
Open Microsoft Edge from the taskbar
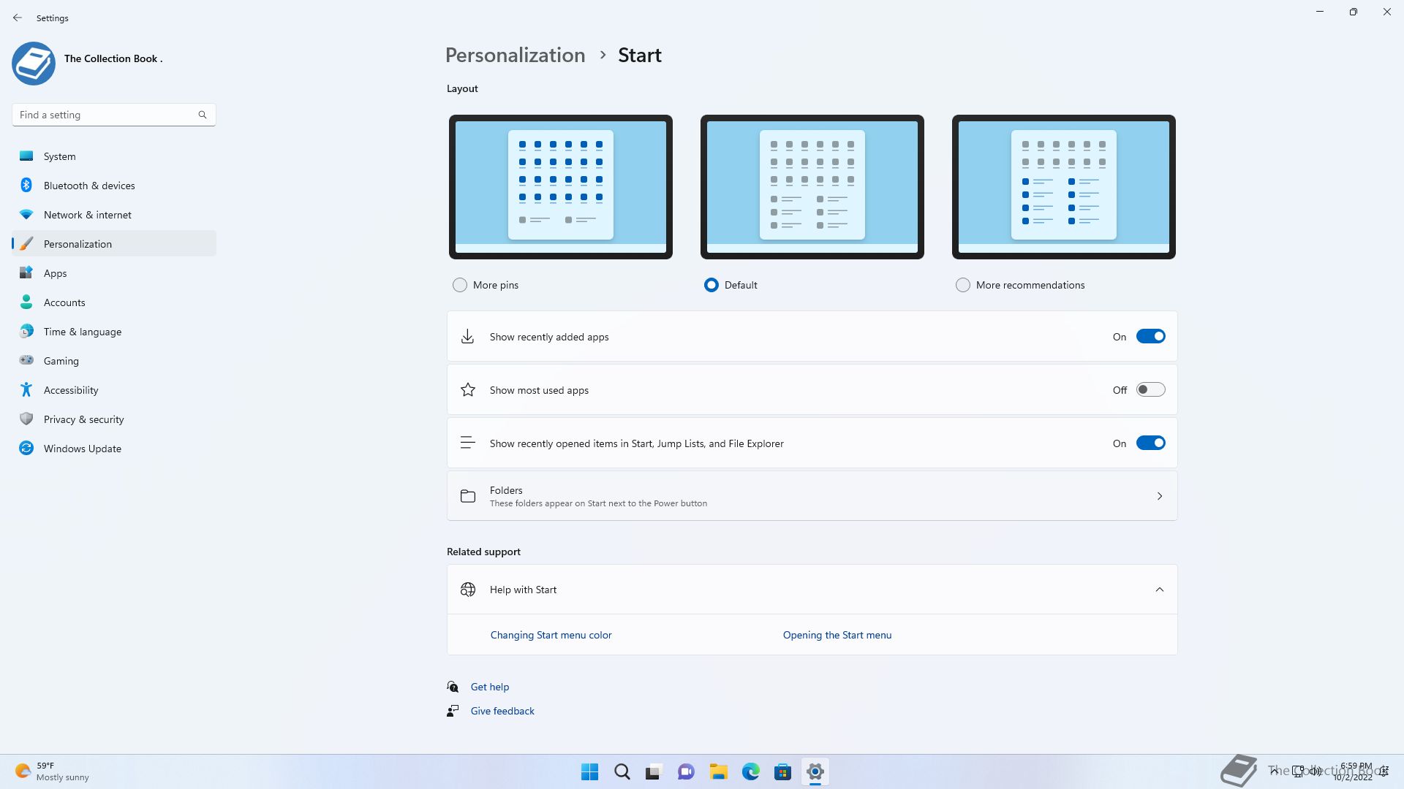[750, 771]
